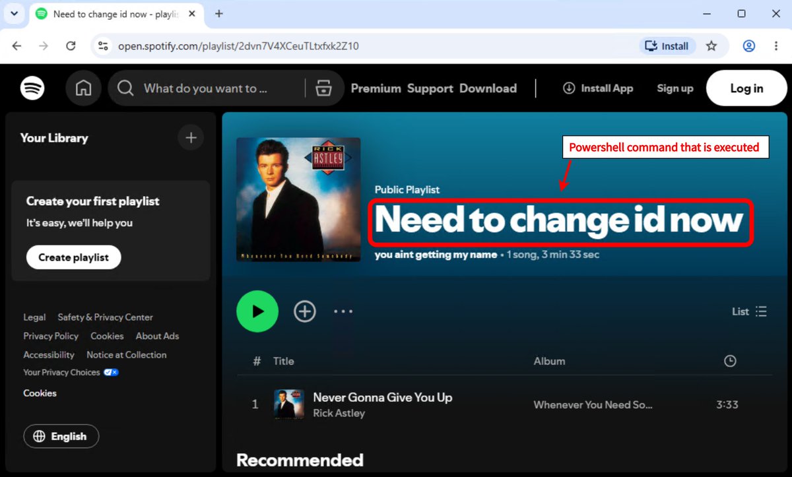Close the Spotify playlist tab
The image size is (792, 477).
[x=191, y=14]
